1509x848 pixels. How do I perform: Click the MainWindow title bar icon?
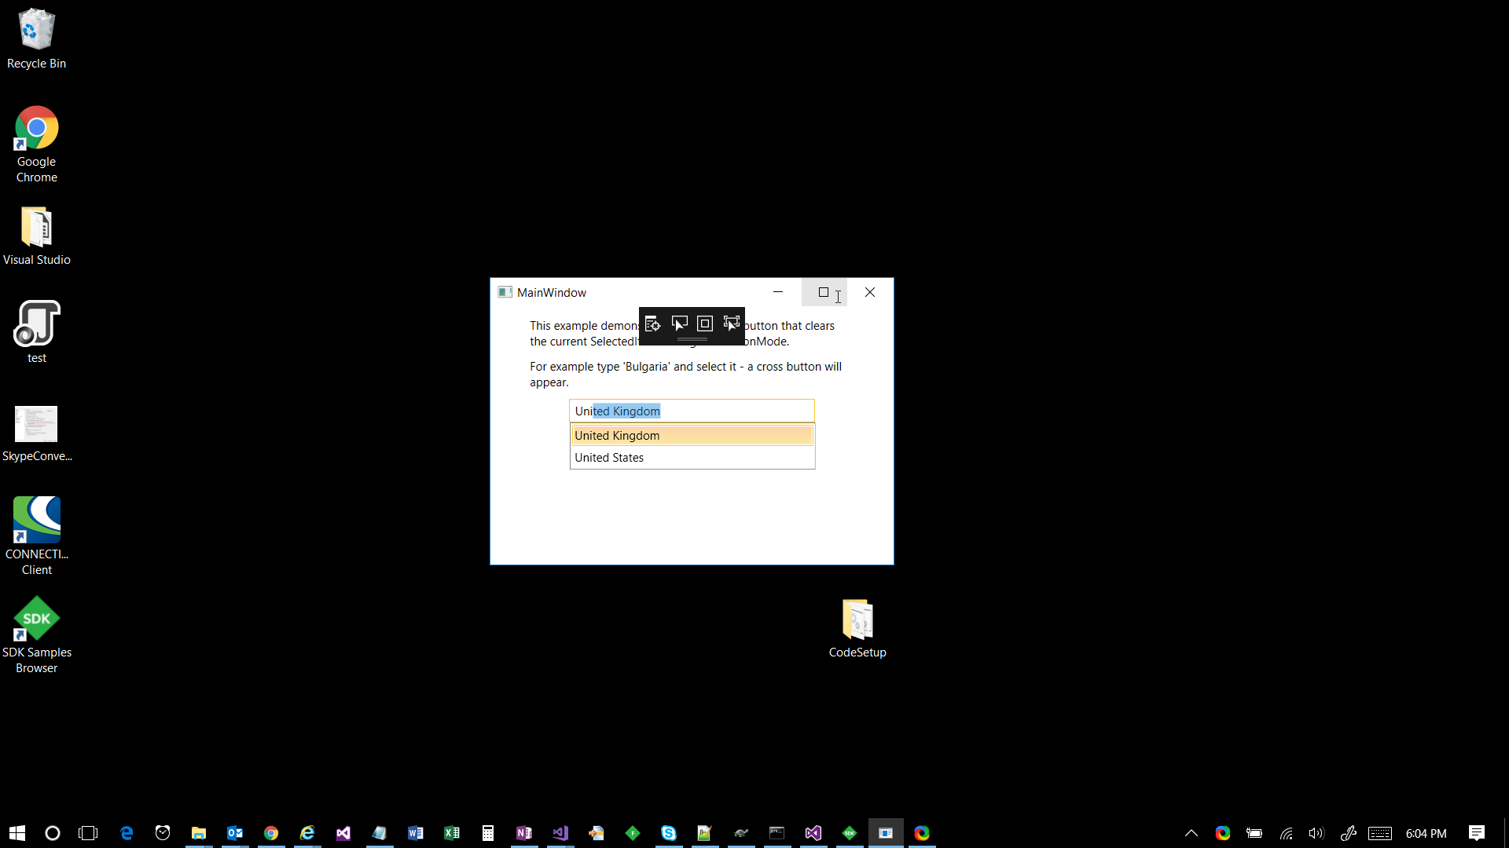pos(505,292)
